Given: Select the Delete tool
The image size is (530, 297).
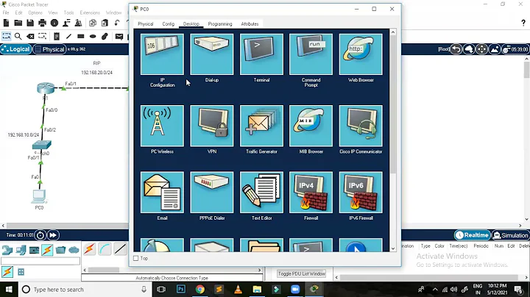Looking at the screenshot, I should click(30, 36).
